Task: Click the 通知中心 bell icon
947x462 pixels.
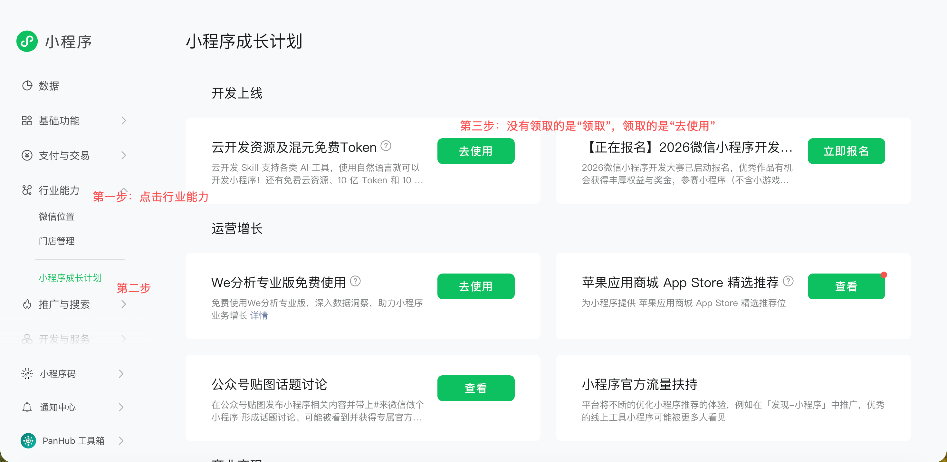Action: 27,407
